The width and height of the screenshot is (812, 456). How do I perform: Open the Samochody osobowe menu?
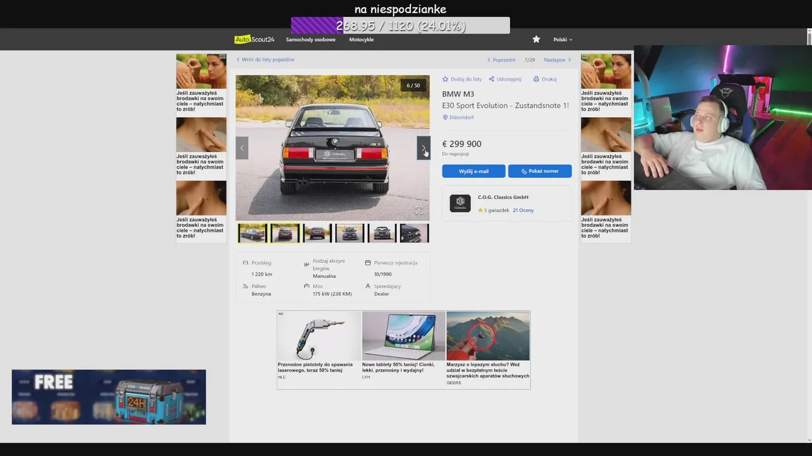(311, 39)
